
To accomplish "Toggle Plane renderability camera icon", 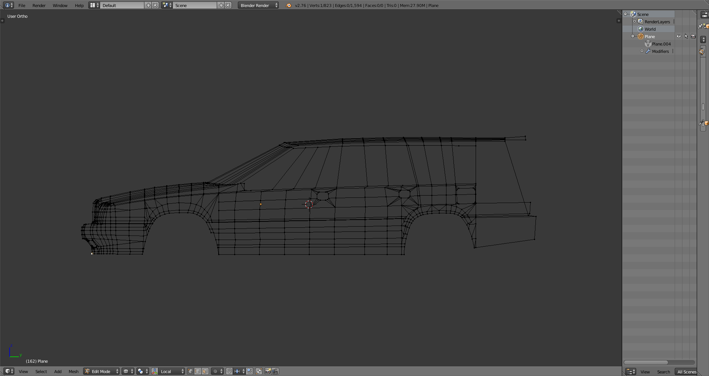I will pyautogui.click(x=693, y=37).
